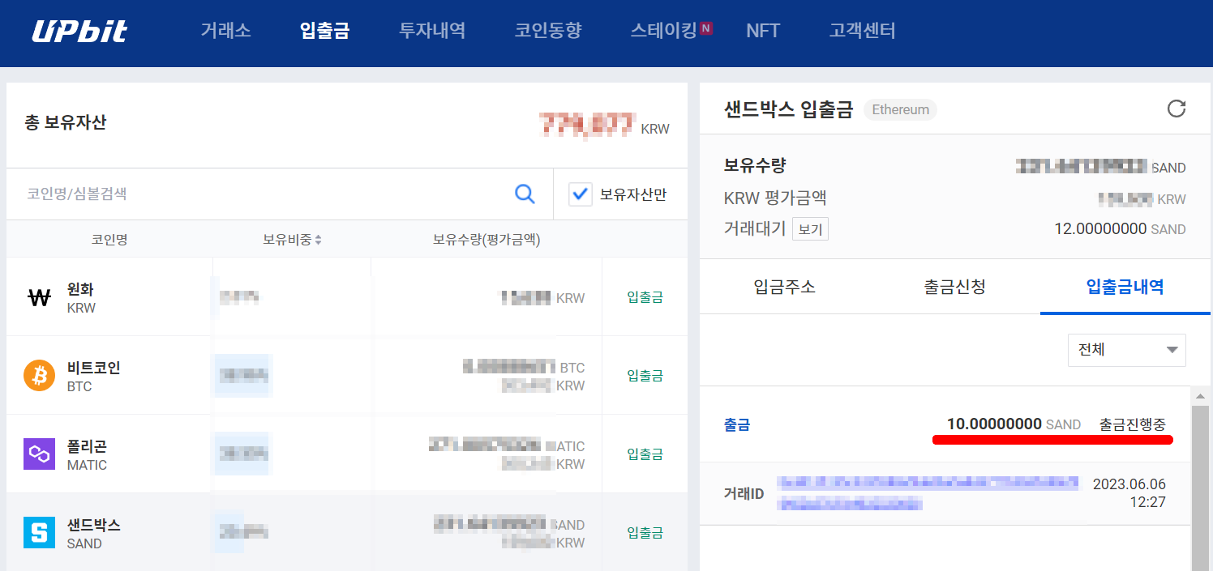Open the 투자내역 menu
The height and width of the screenshot is (571, 1213).
click(x=432, y=31)
